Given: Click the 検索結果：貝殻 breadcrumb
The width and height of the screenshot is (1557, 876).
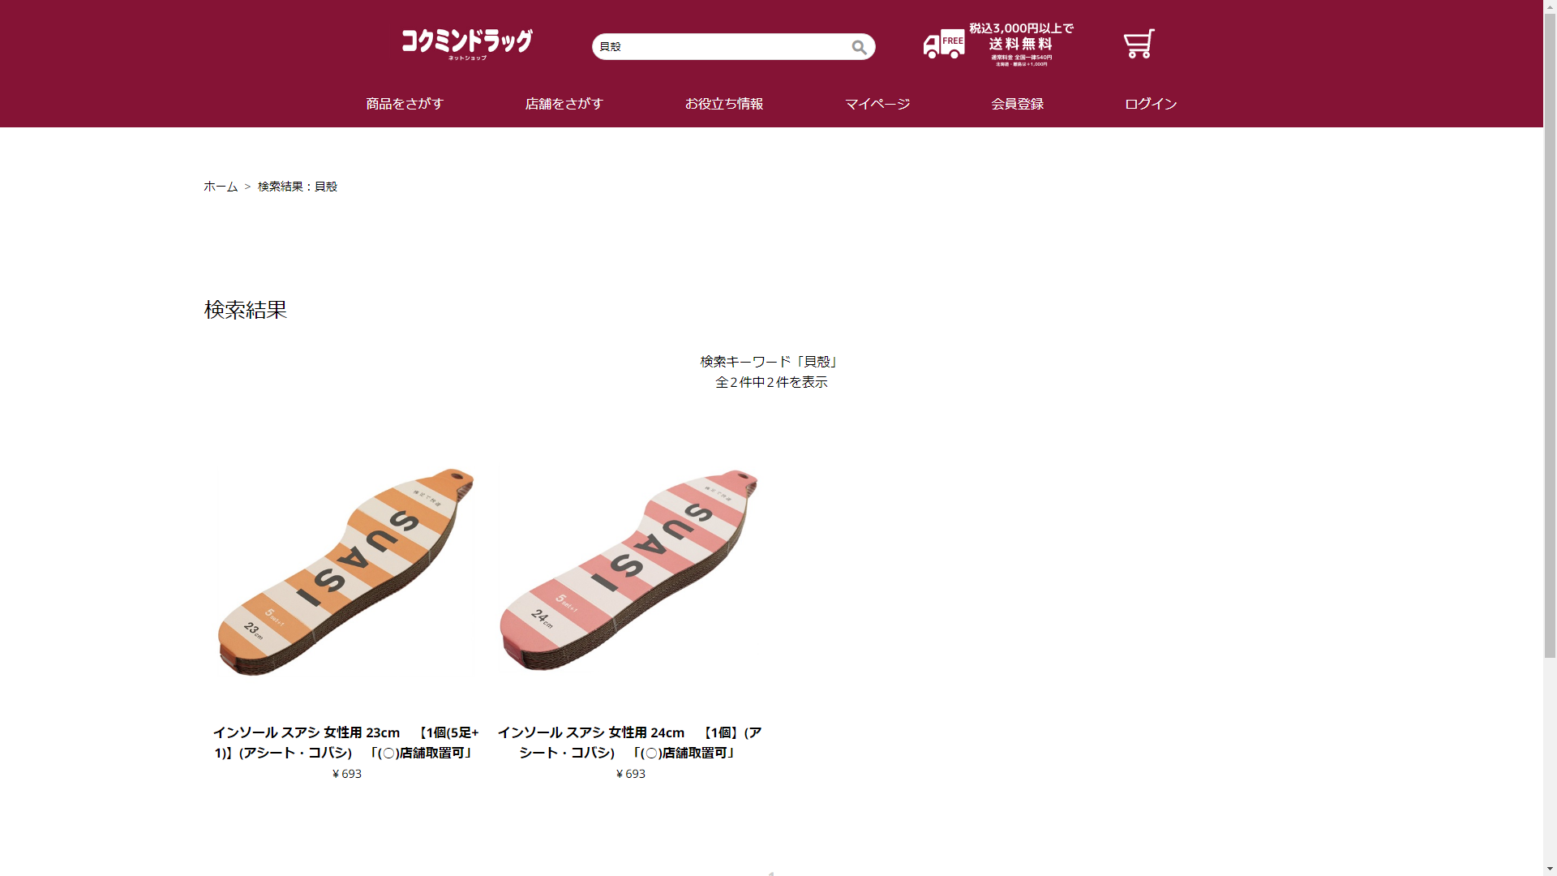Looking at the screenshot, I should click(x=298, y=187).
